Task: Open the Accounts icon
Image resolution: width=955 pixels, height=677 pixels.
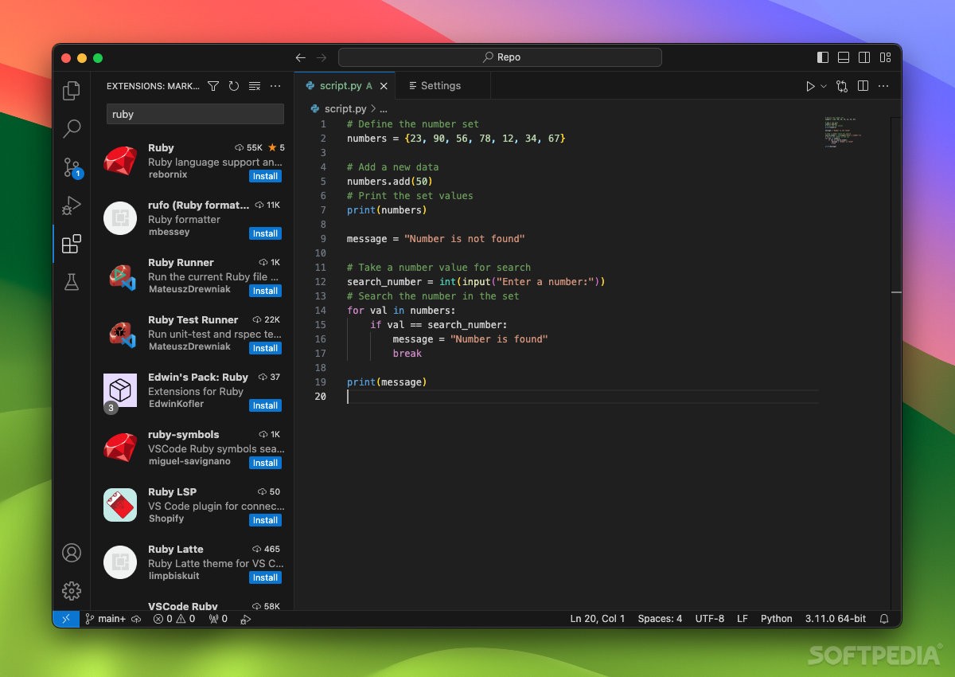Action: pos(72,553)
